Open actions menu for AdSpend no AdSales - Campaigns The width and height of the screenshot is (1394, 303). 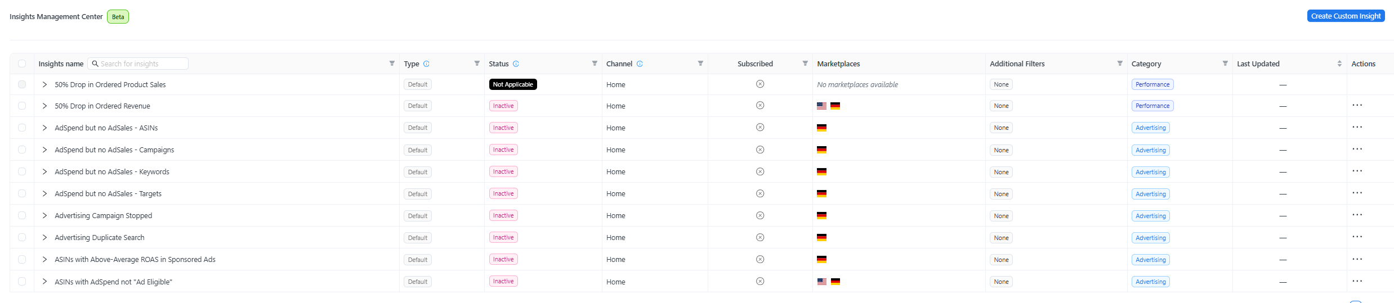point(1357,149)
